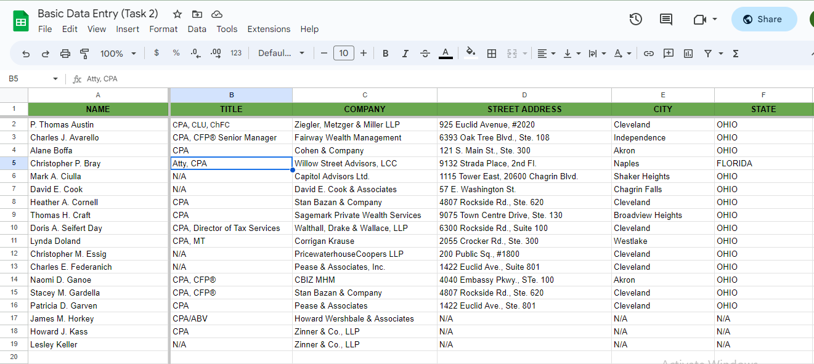
Task: Open the Borders icon menu
Action: [492, 54]
